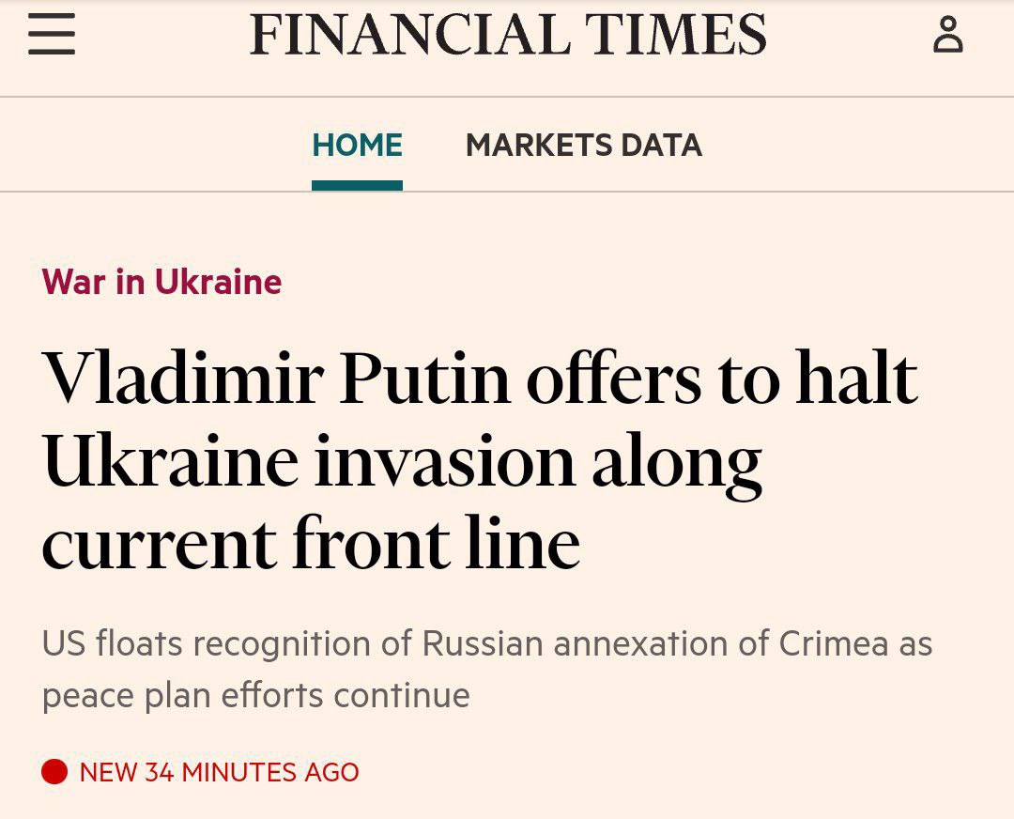1014x819 pixels.
Task: Click the word TIMES in the masthead
Action: (677, 36)
